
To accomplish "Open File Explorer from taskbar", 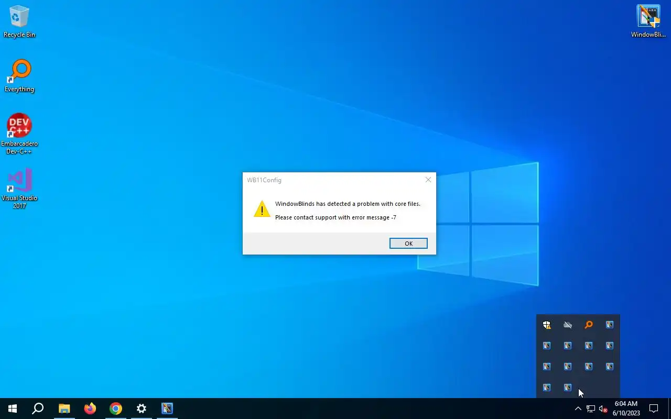I will tap(64, 409).
